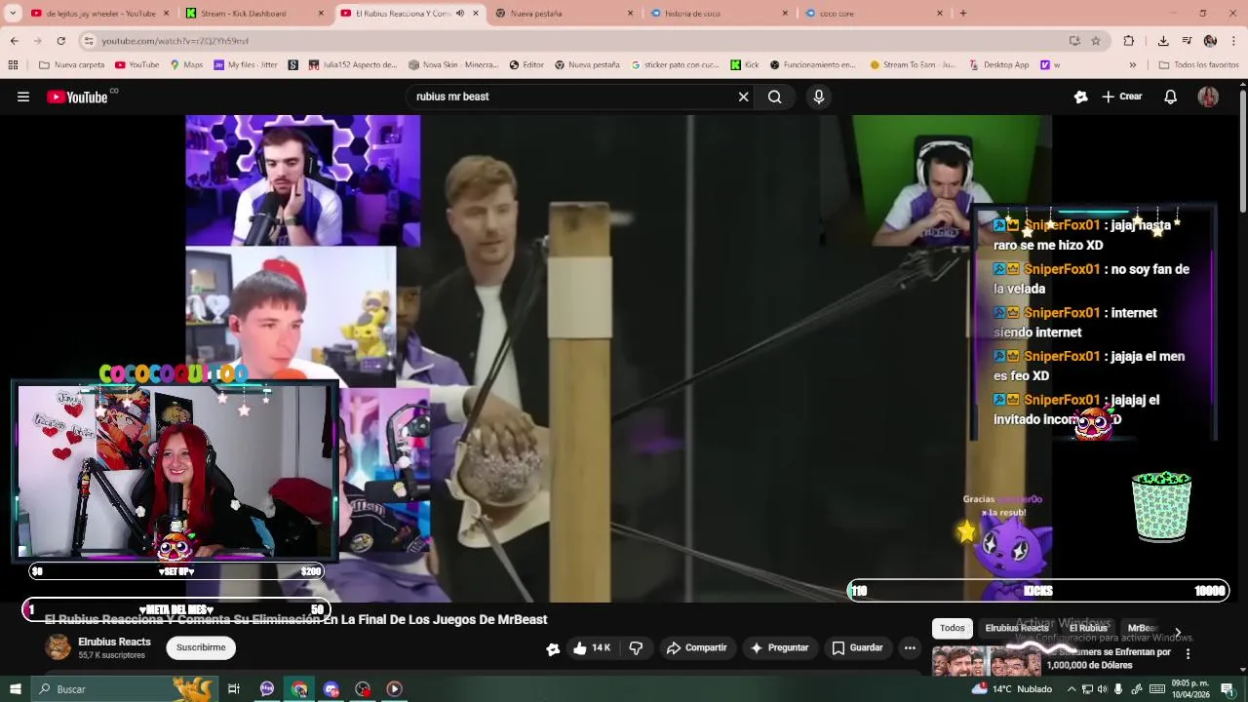Mute the El Rubius Reacciona tab via speaker icon
The image size is (1248, 702).
[x=460, y=14]
